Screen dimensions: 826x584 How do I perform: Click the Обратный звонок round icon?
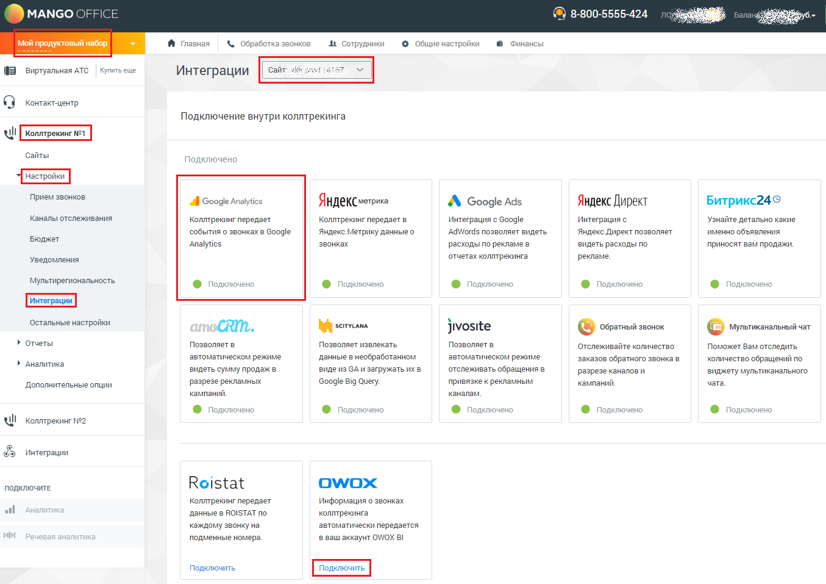[x=586, y=326]
